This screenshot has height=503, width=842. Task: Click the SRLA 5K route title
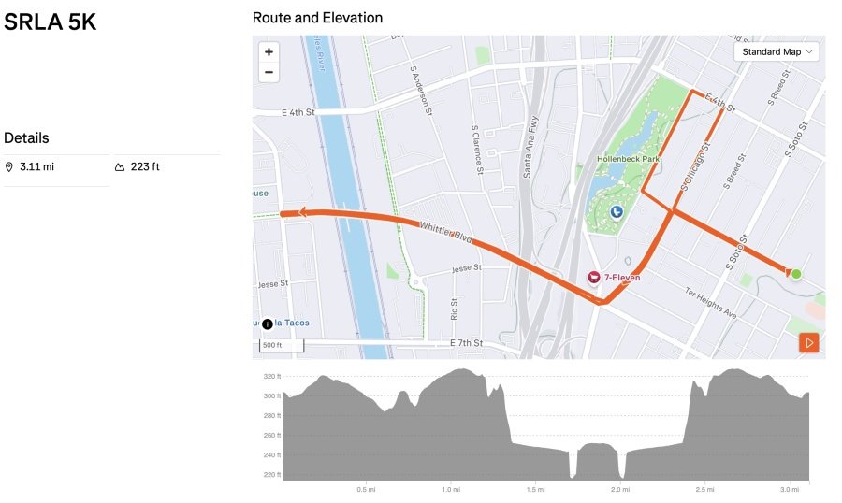pyautogui.click(x=50, y=23)
